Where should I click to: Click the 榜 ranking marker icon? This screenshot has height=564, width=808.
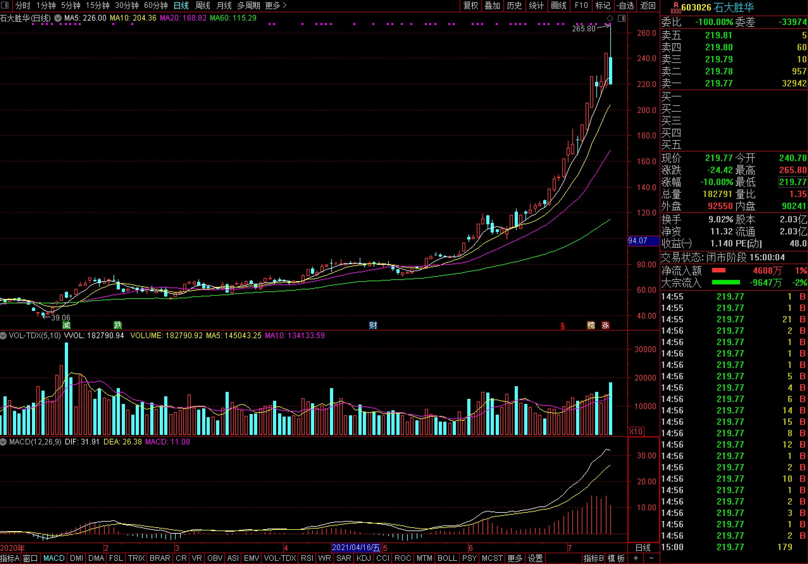tap(591, 325)
